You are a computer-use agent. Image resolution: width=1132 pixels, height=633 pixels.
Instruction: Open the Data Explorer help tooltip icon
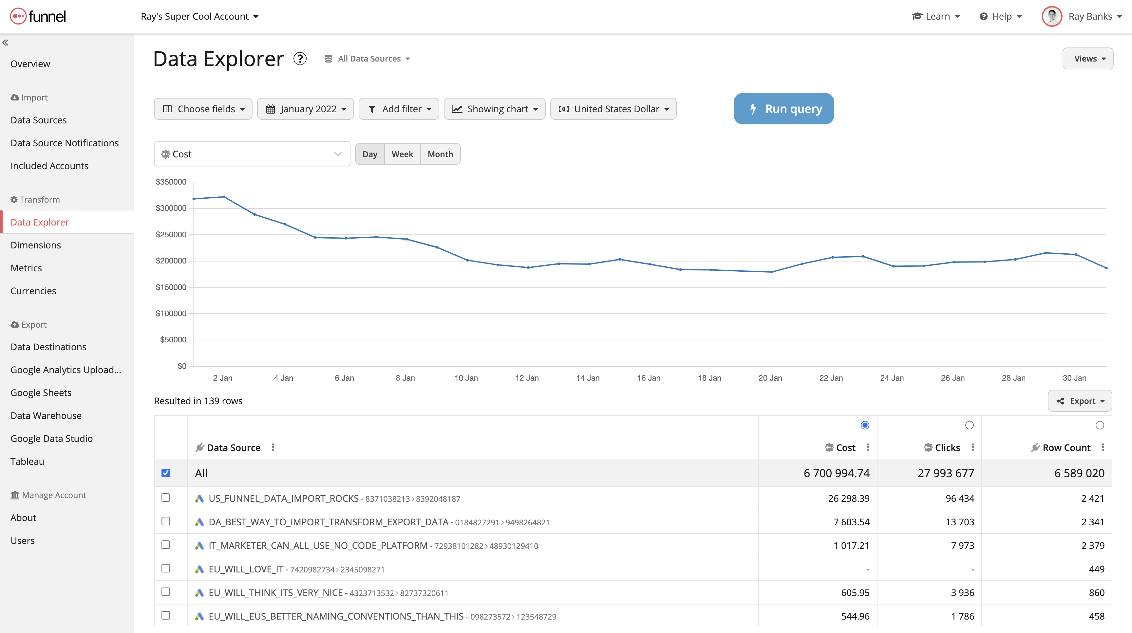tap(300, 58)
